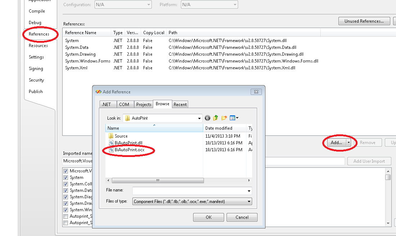Click AutoPrint folder icon in Look in
The image size is (396, 236).
click(128, 118)
